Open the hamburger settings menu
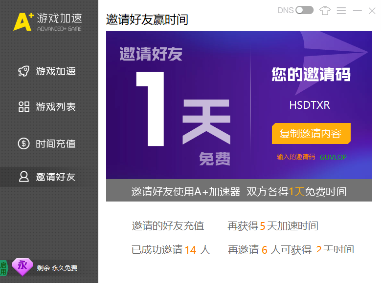This screenshot has width=381, height=283. pyautogui.click(x=341, y=11)
